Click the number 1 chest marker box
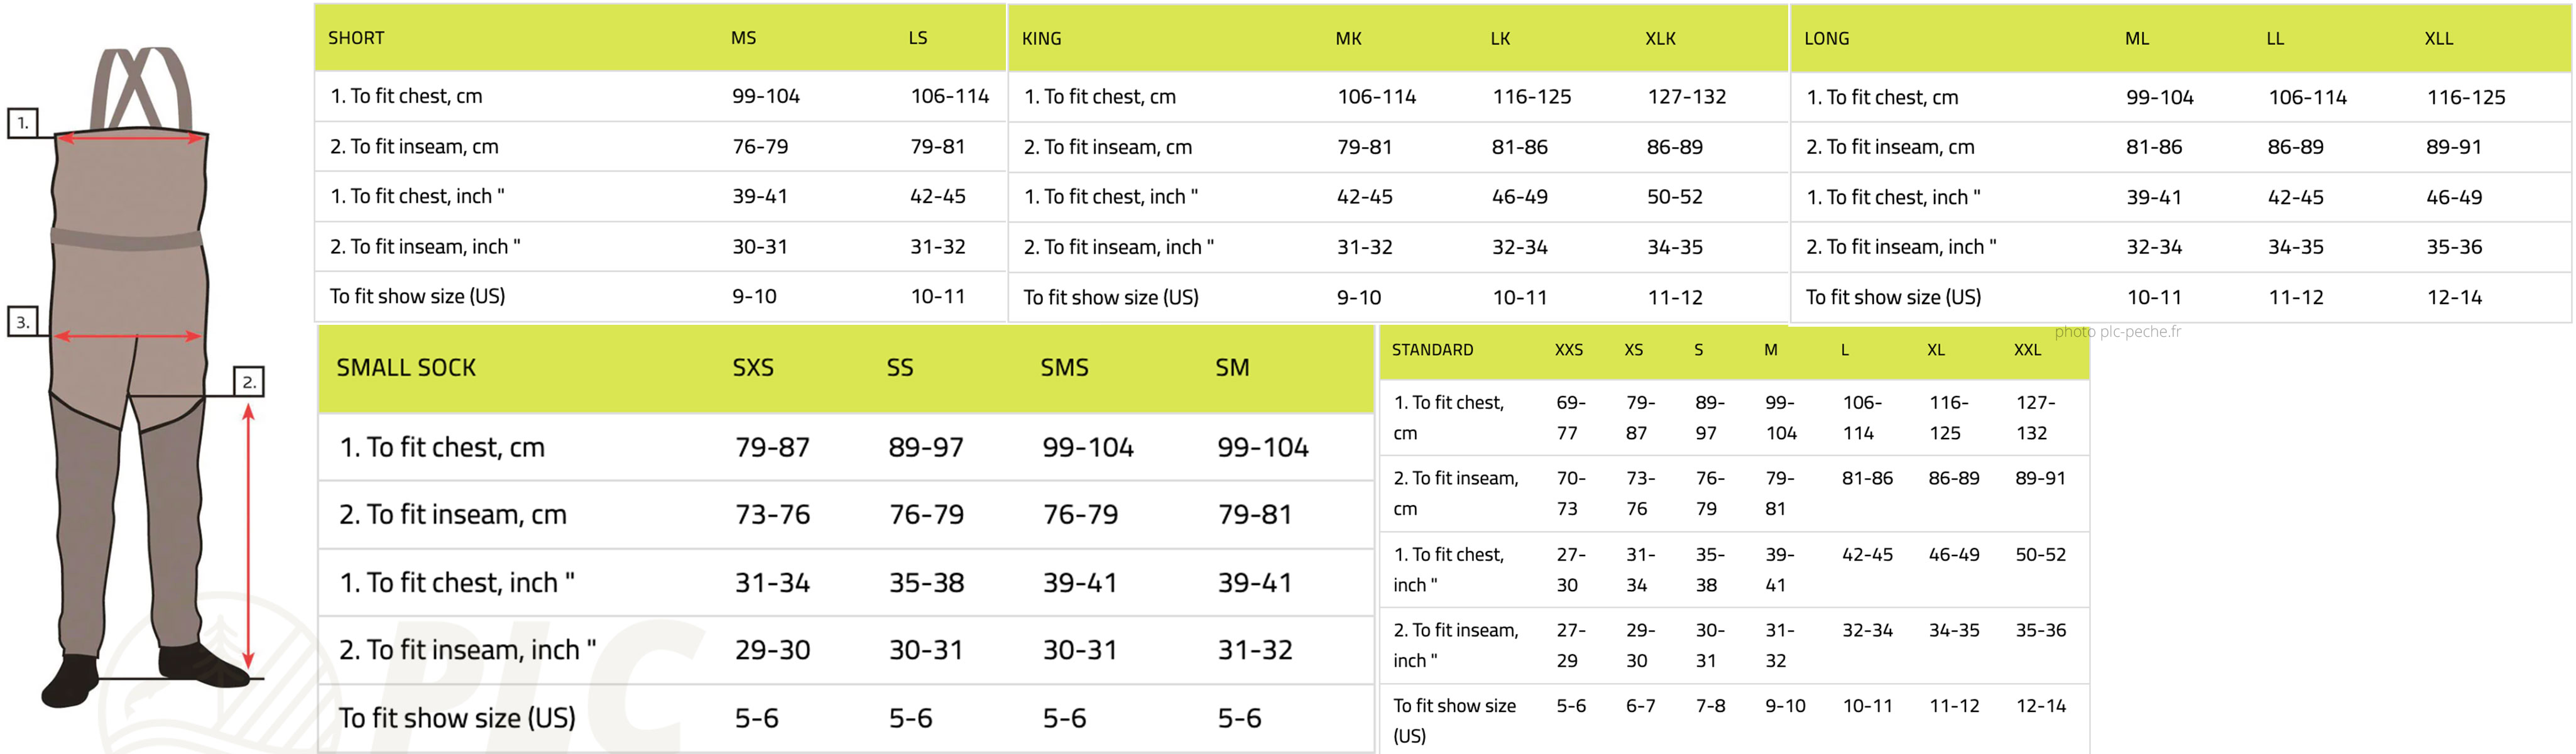 click(22, 123)
